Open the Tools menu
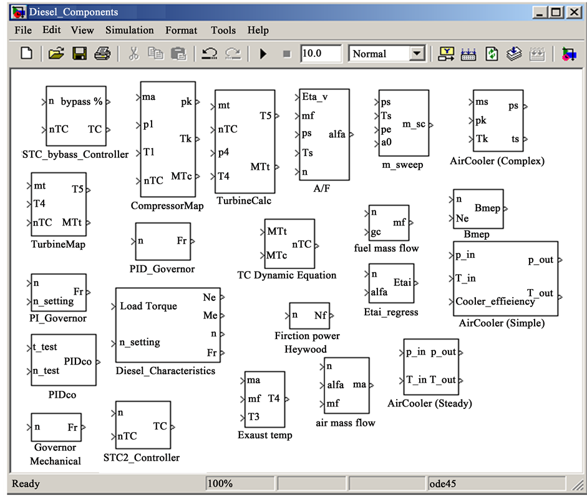The height and width of the screenshot is (497, 587). point(223,30)
